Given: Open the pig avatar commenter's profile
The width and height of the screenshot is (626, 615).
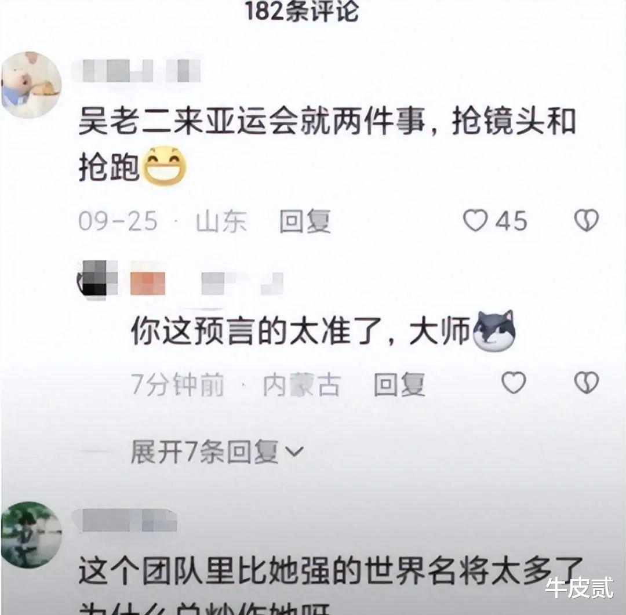Looking at the screenshot, I should tap(31, 84).
